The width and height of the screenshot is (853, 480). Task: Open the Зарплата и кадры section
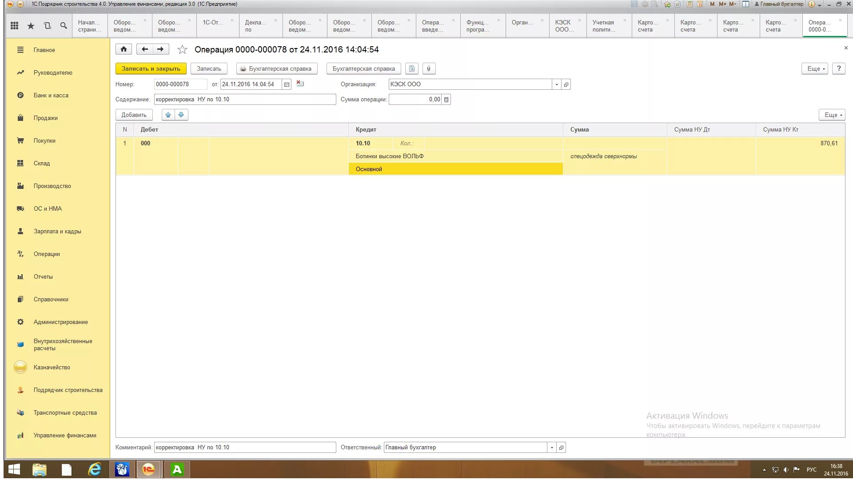[57, 232]
